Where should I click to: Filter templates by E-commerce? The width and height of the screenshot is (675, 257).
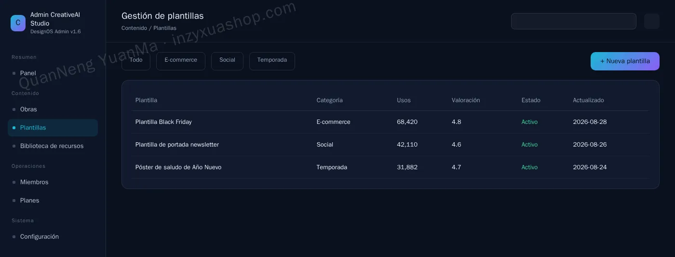181,61
